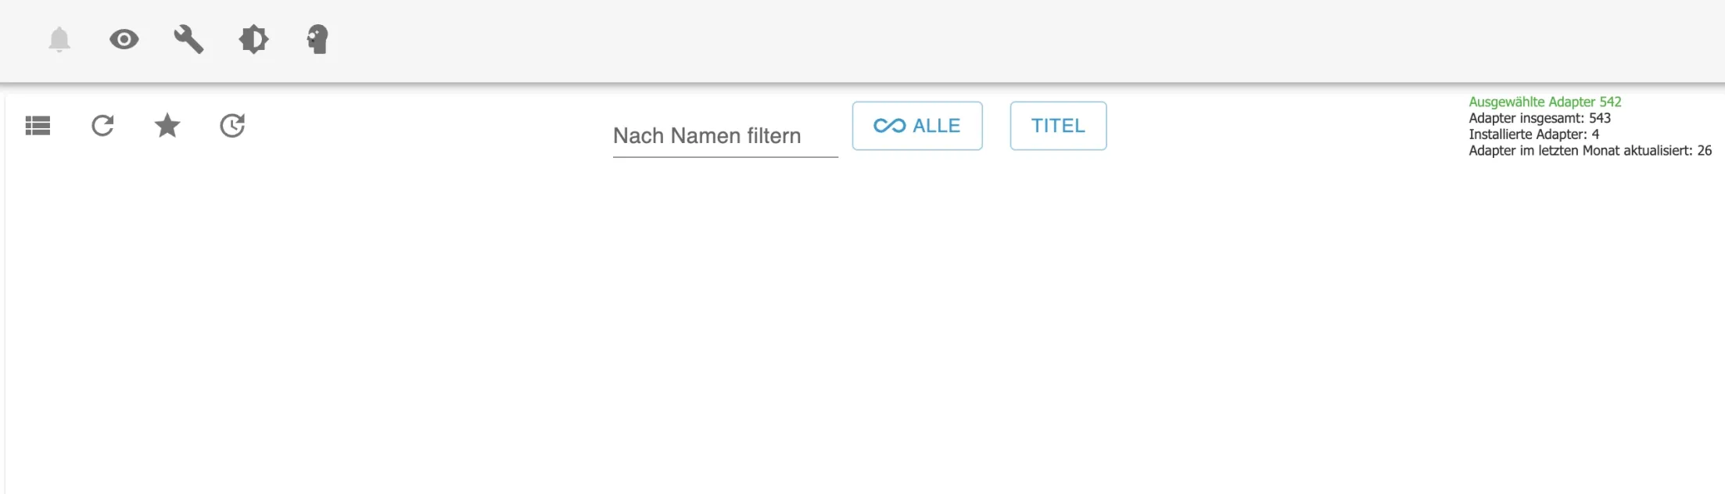Click the infinity icon beside ALLE

click(x=889, y=126)
